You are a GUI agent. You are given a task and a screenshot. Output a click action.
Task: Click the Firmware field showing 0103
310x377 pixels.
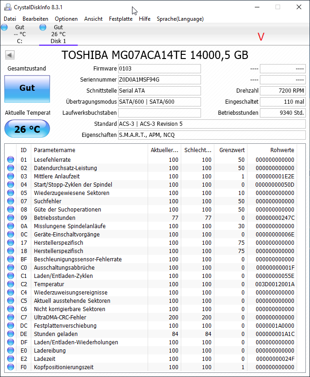pos(160,69)
